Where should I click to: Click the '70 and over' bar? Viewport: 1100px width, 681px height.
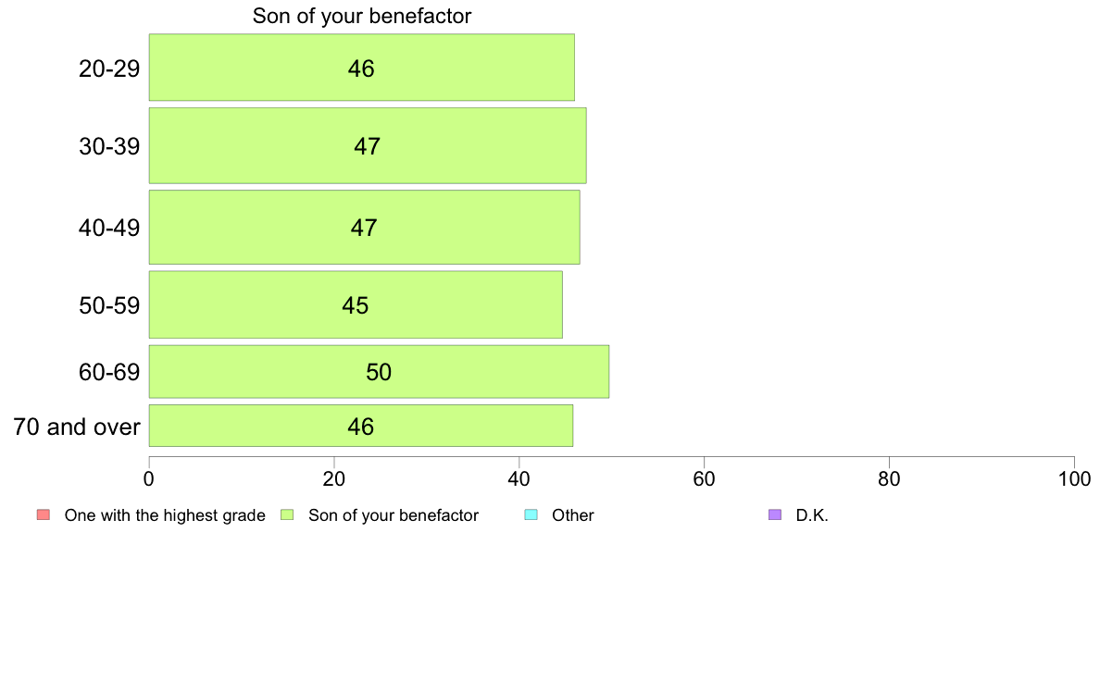(360, 426)
